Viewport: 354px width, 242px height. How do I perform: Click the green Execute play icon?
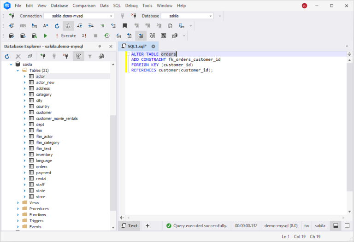tap(45, 35)
